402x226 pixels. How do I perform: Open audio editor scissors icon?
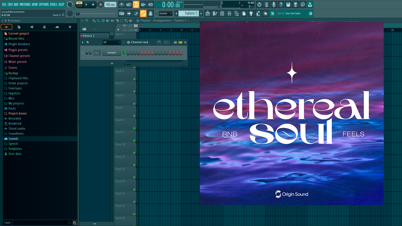[x=267, y=4]
